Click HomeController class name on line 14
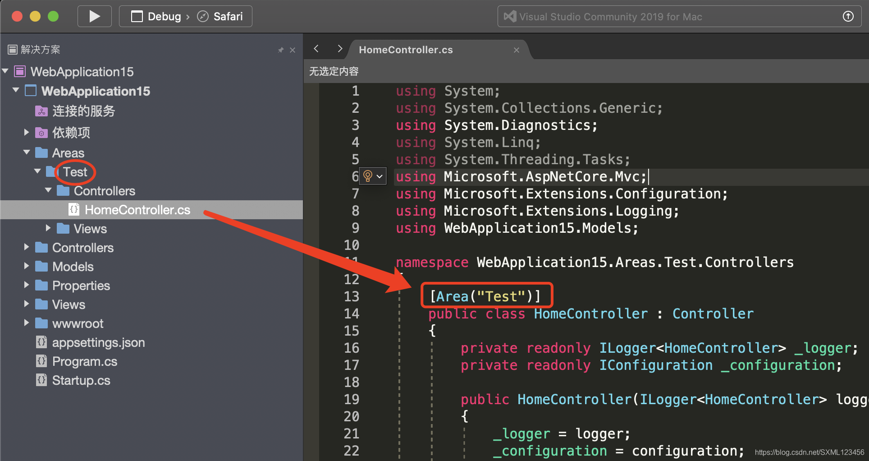 (x=590, y=313)
